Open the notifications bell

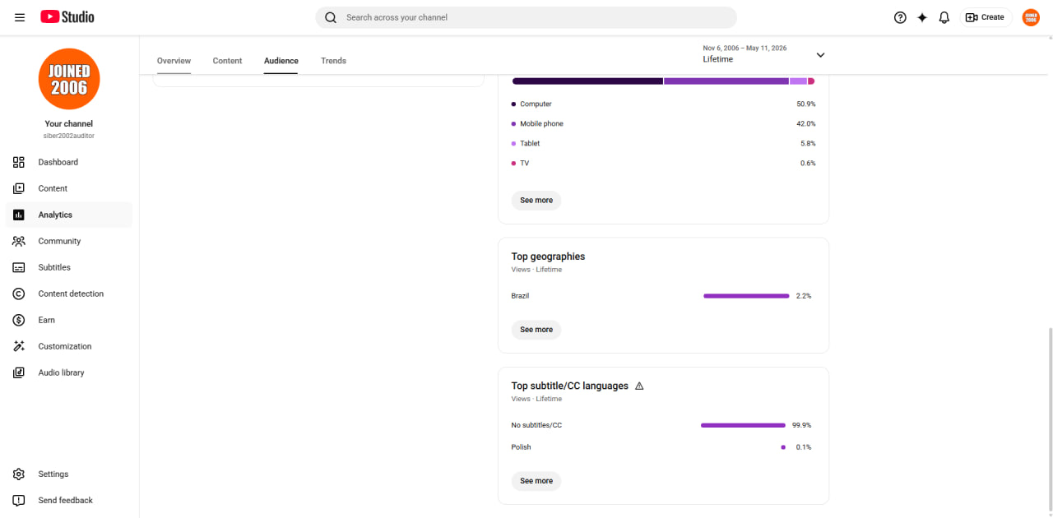click(944, 17)
